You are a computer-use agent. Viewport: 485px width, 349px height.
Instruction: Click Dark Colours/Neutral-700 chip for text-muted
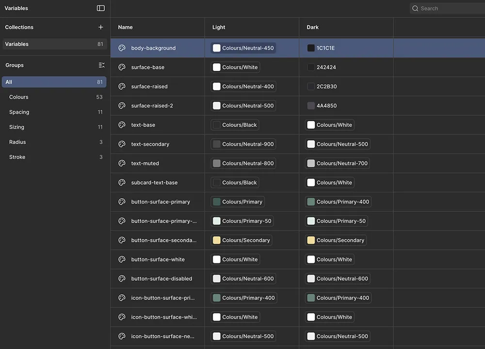pyautogui.click(x=338, y=163)
